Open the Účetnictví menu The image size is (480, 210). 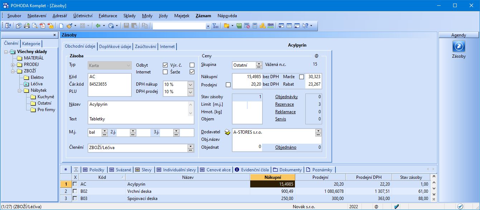point(83,16)
